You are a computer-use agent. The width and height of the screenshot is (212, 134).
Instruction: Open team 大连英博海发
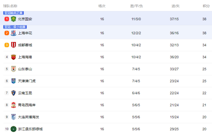coord(28,117)
